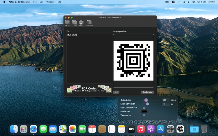Click the Output size slider knob
Image resolution: width=218 pixels, height=136 pixels.
tap(146, 100)
